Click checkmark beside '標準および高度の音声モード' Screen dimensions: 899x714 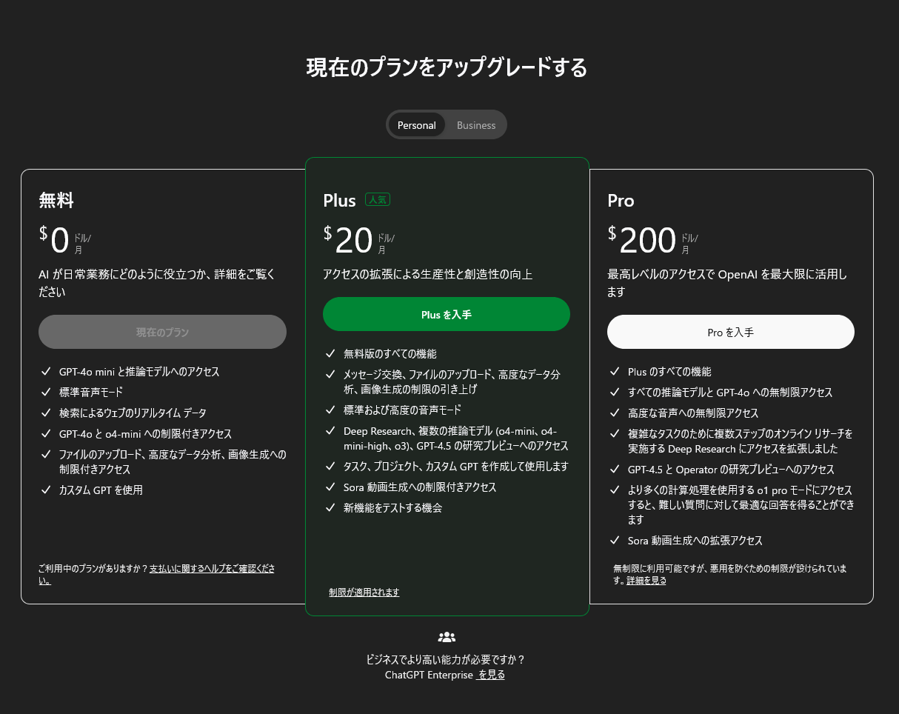(330, 410)
